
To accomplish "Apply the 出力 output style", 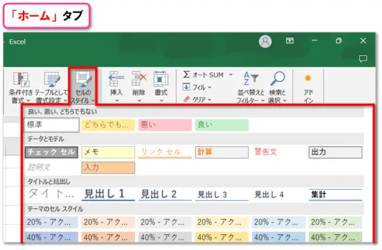I will [x=336, y=152].
